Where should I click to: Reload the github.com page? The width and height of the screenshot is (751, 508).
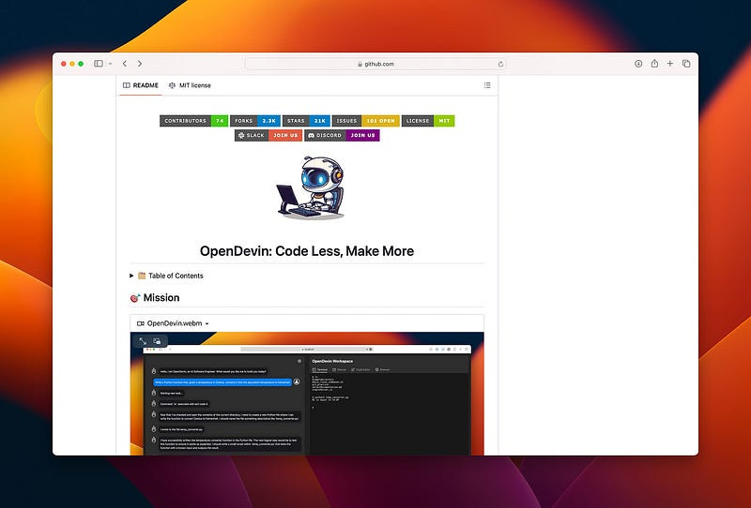(x=500, y=64)
